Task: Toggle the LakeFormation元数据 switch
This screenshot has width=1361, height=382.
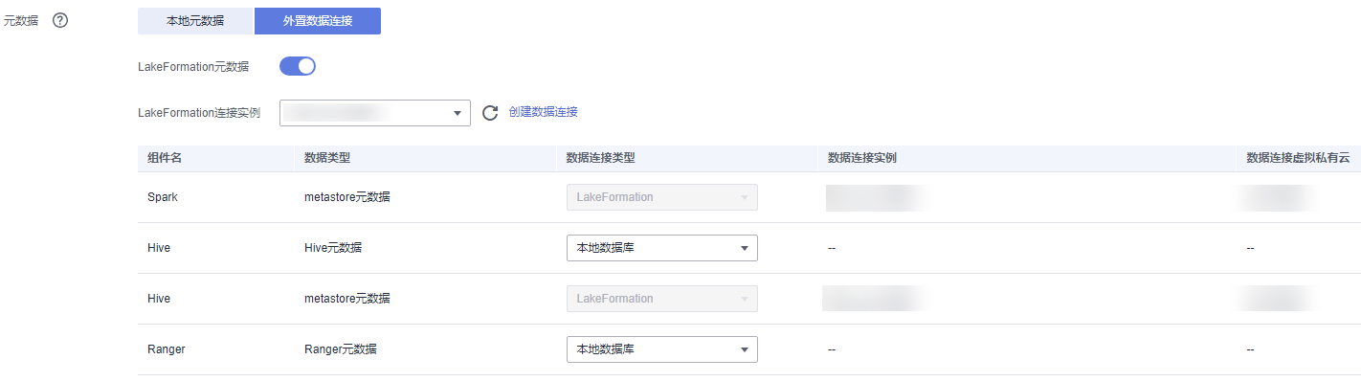Action: (x=298, y=66)
